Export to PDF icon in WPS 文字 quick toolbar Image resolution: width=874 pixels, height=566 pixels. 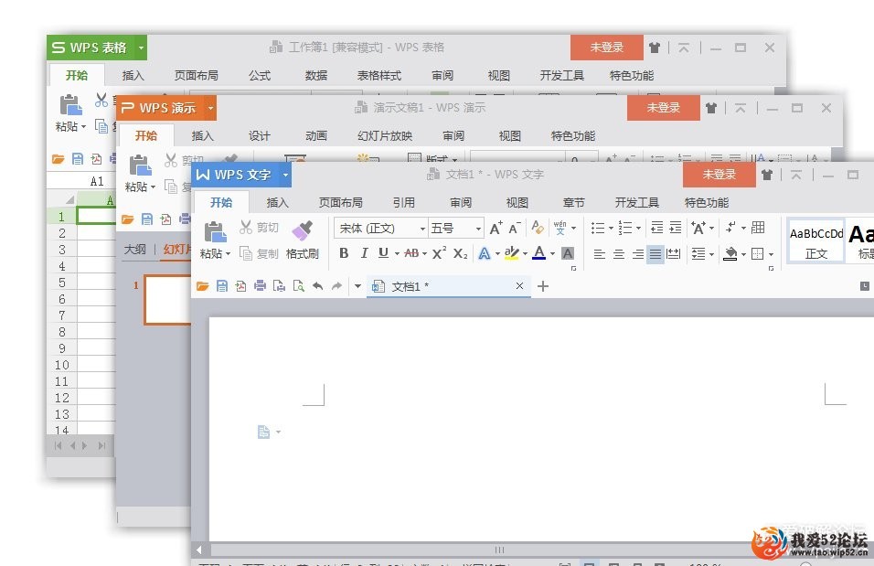(240, 286)
